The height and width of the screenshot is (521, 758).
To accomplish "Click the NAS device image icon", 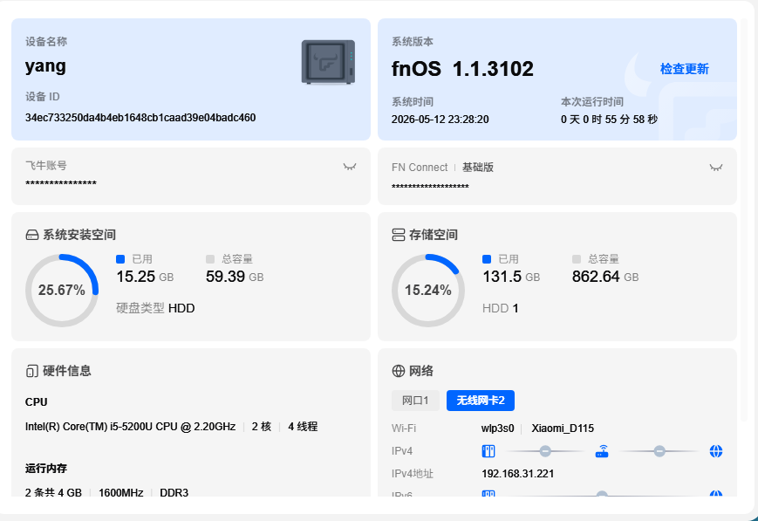I will 328,63.
